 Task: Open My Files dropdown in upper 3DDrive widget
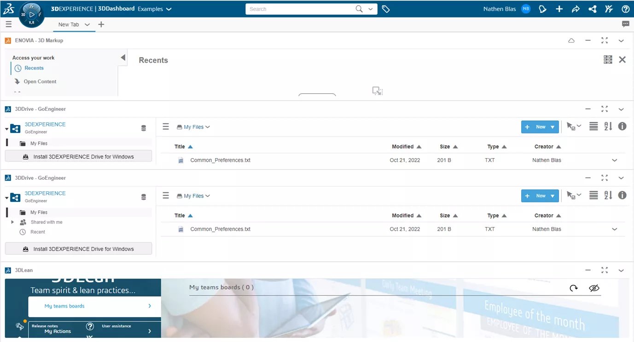click(x=193, y=127)
